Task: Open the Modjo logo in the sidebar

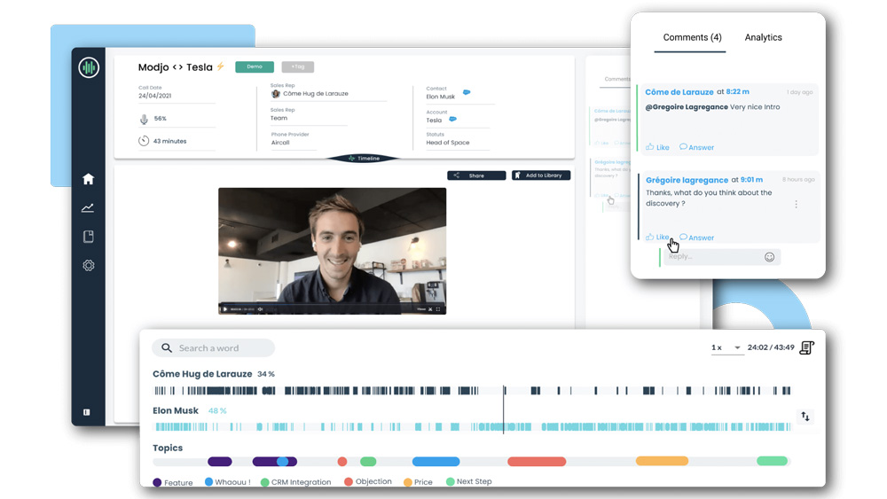Action: click(x=89, y=68)
